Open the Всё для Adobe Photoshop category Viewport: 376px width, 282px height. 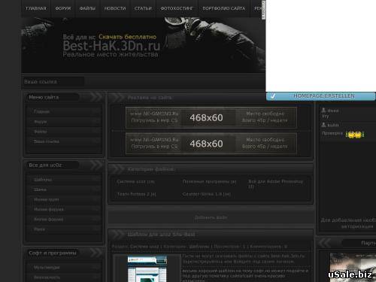[x=276, y=183]
